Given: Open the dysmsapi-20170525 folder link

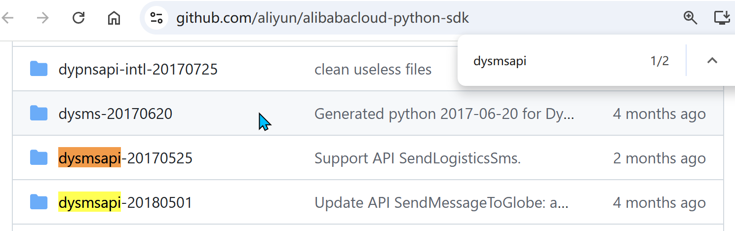Looking at the screenshot, I should 125,158.
